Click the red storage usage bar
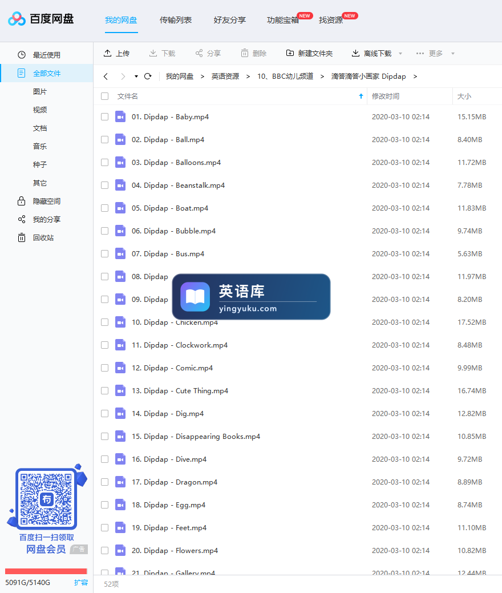 46,571
